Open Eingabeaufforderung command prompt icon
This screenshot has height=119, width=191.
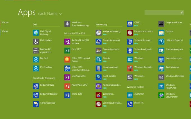[161, 24]
